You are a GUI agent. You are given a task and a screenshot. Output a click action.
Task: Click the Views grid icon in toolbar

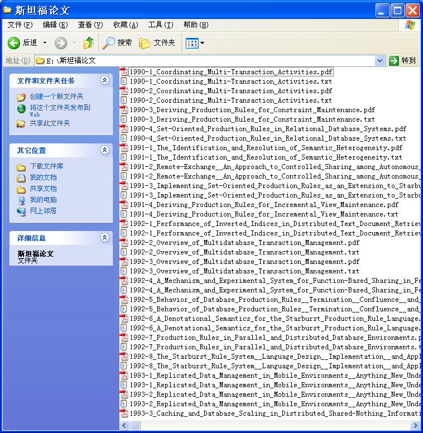(191, 43)
